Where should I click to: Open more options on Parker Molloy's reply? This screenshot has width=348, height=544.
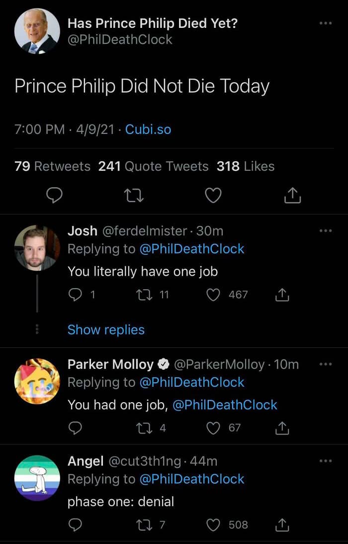[x=325, y=364]
